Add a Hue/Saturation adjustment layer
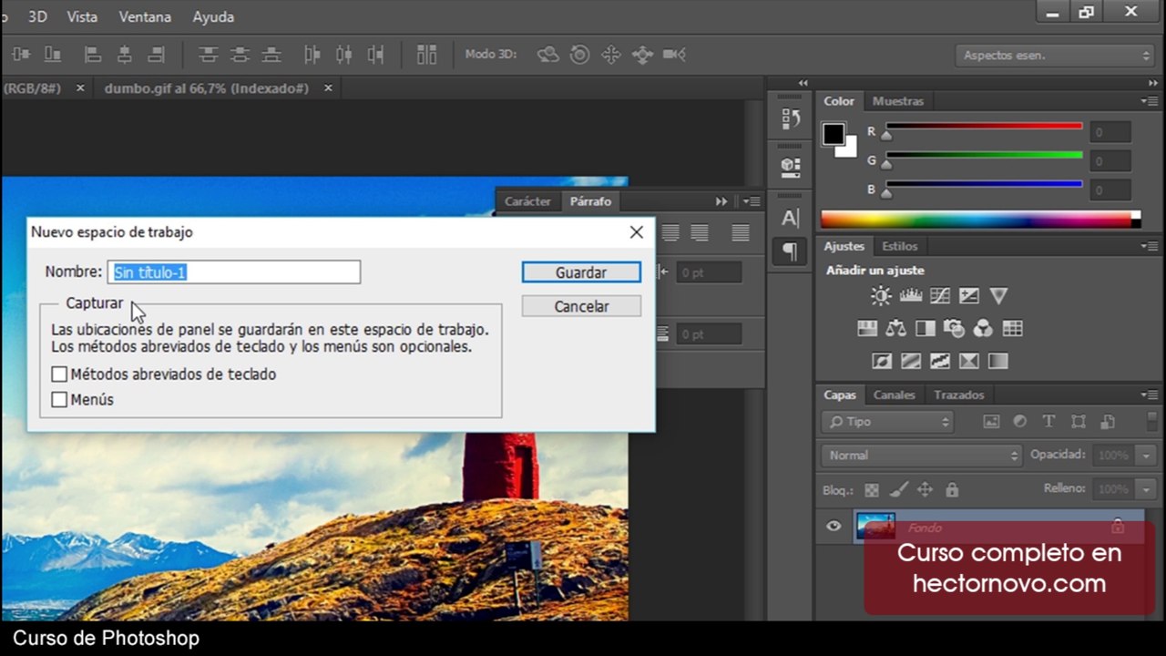The image size is (1166, 656). pyautogui.click(x=867, y=328)
